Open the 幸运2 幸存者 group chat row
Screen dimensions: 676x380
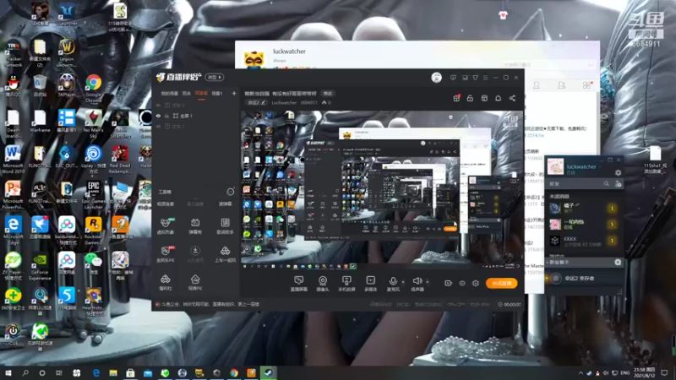(584, 279)
